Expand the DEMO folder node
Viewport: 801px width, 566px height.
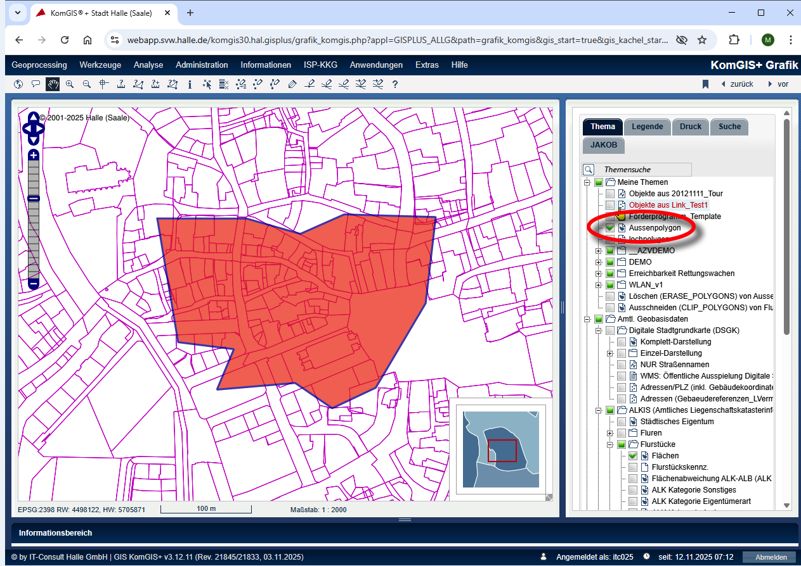click(598, 262)
